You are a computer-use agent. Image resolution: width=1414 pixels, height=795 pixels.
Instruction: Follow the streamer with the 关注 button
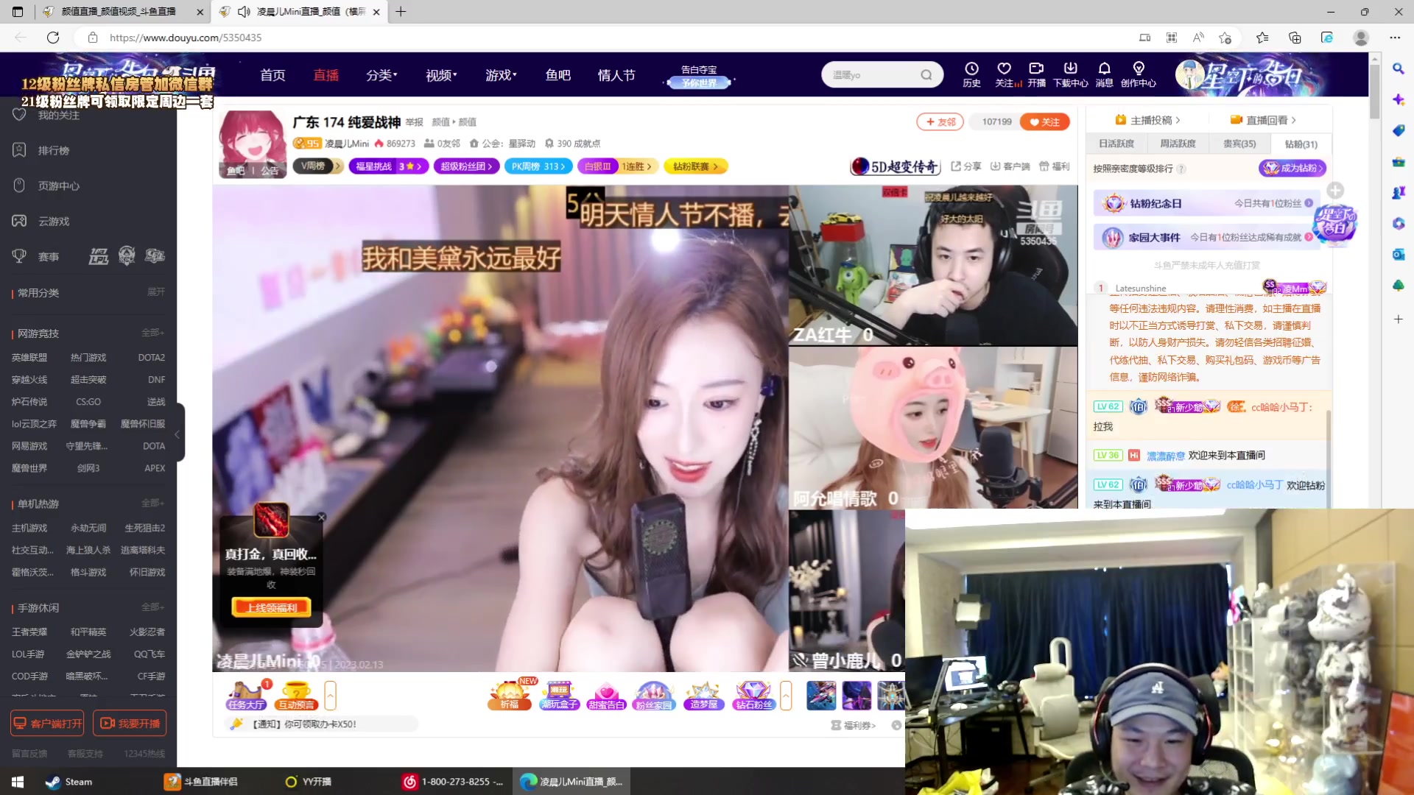pos(1044,121)
